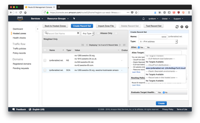Open Dashboard in the sidebar

coord(18,29)
